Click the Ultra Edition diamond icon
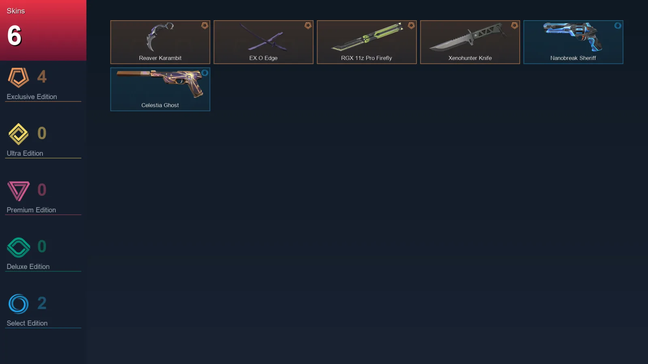The width and height of the screenshot is (648, 364). [18, 134]
